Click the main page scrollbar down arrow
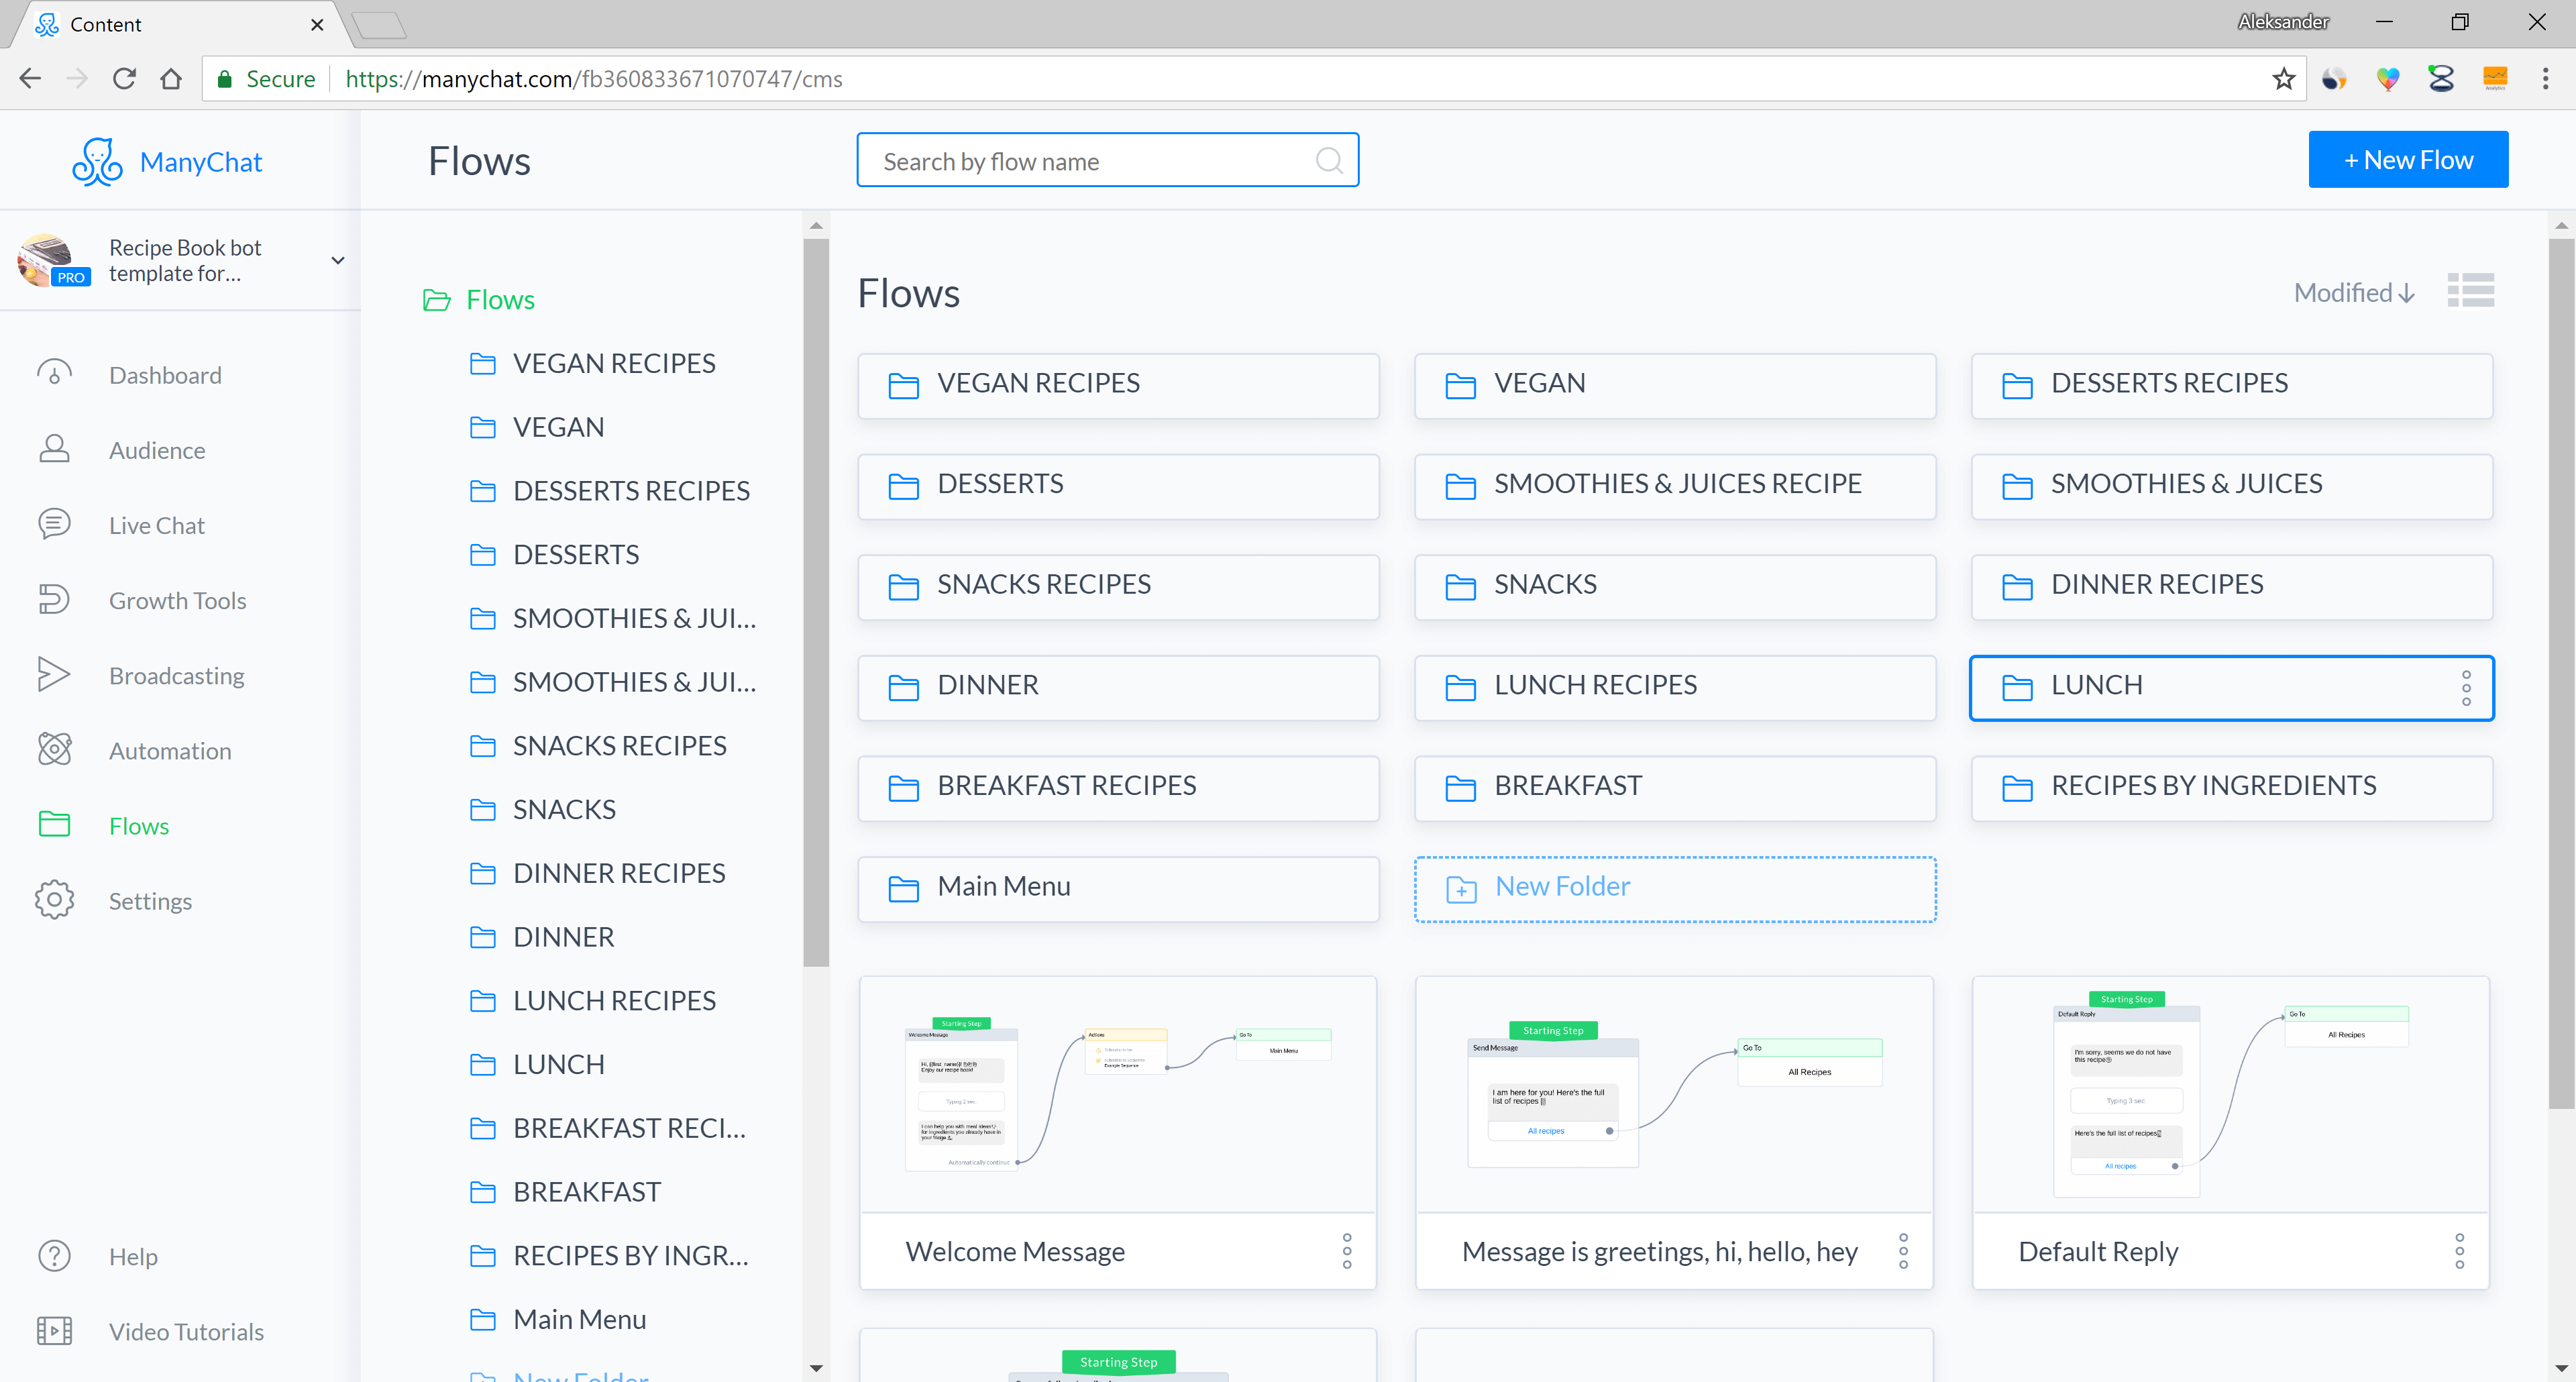 [x=2561, y=1367]
